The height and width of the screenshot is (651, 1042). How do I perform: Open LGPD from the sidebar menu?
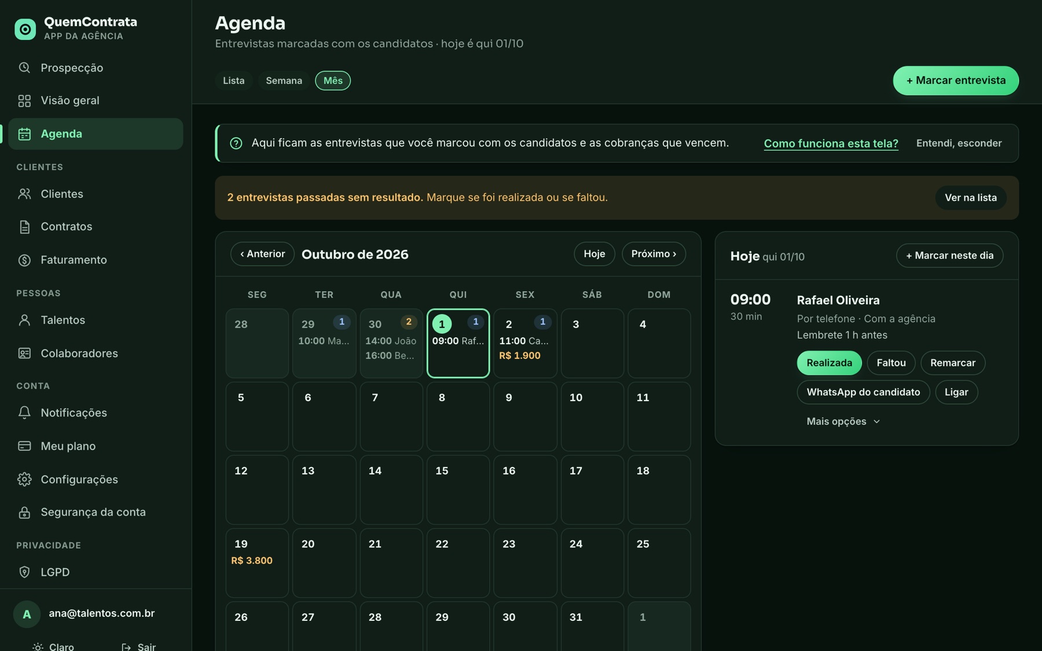(96, 572)
